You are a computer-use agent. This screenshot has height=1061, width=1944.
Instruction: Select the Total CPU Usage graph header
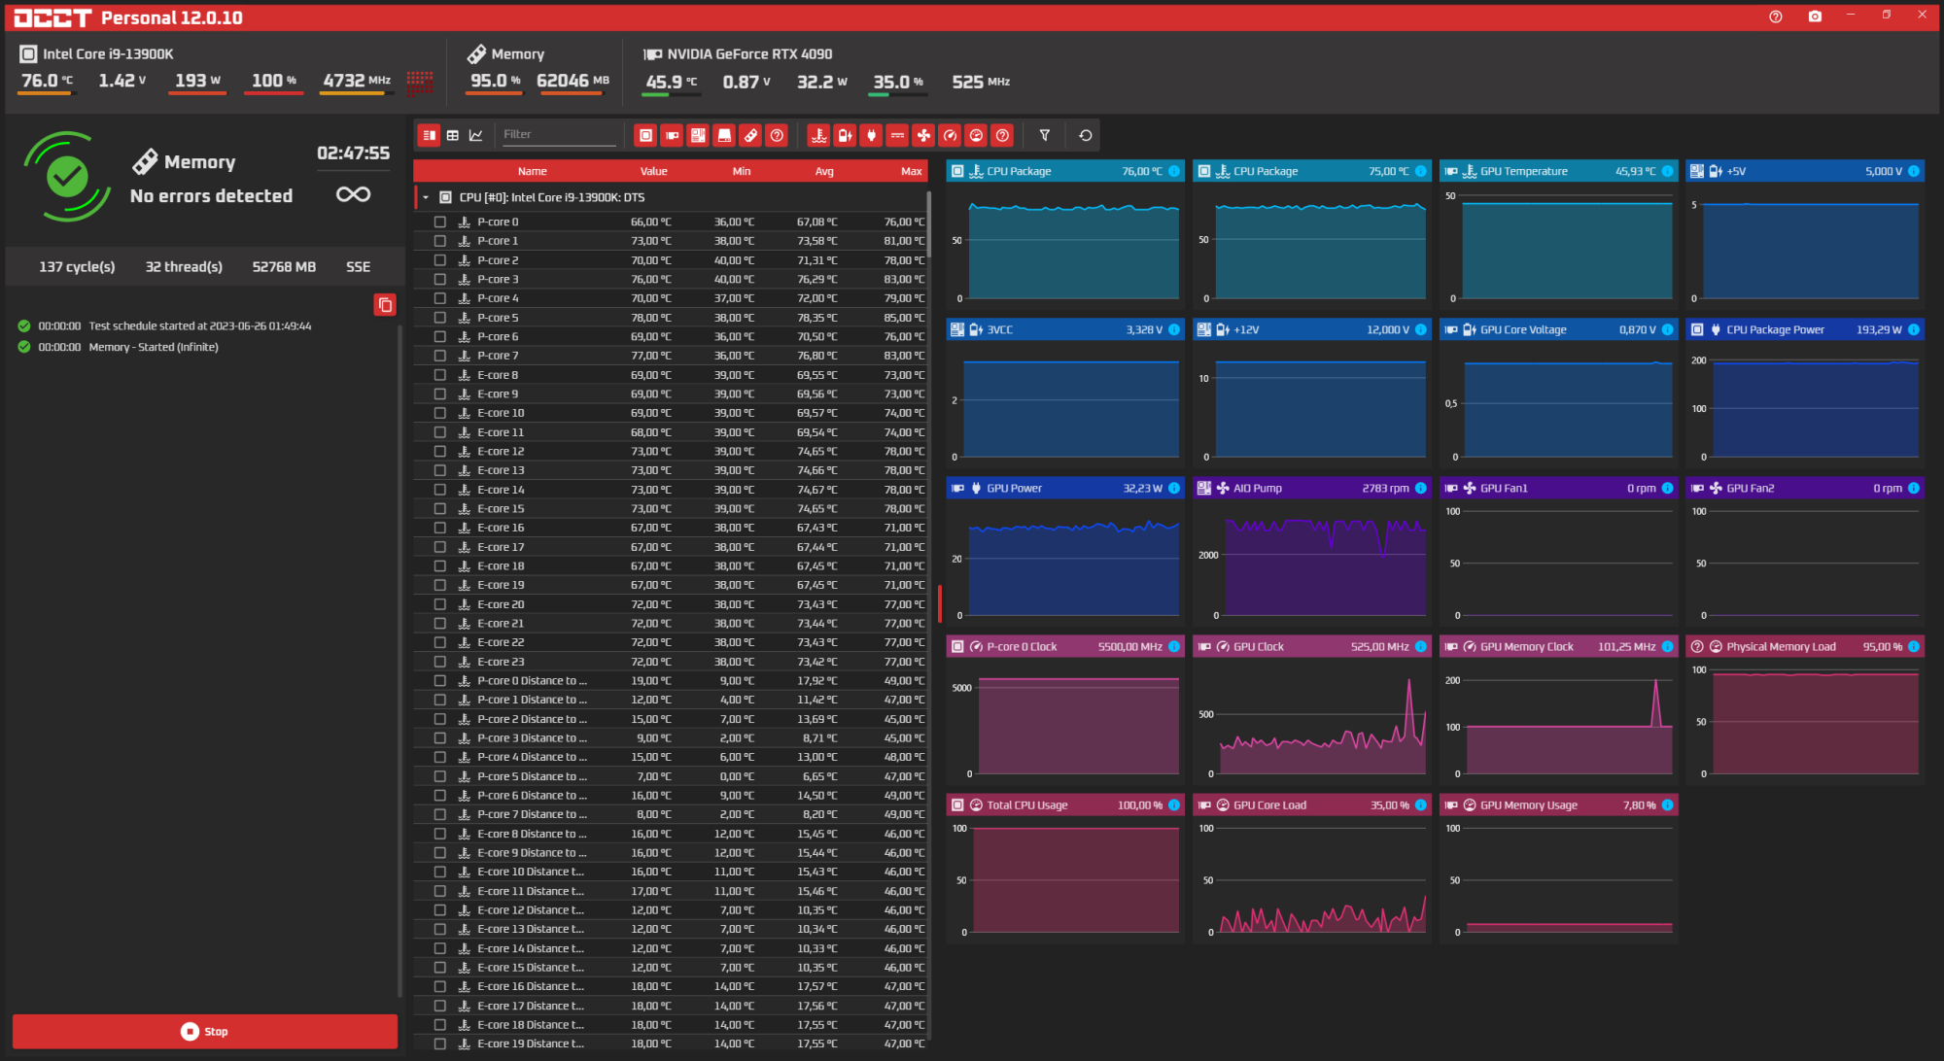[1065, 804]
